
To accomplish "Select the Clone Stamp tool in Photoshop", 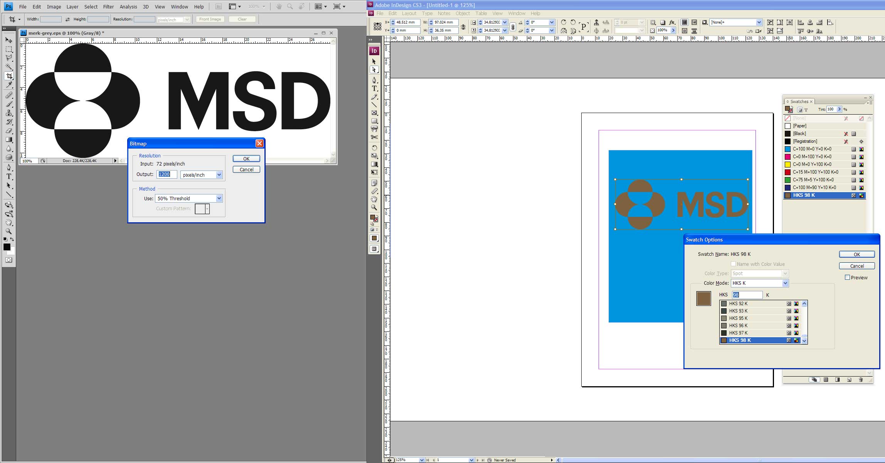I will [x=8, y=113].
